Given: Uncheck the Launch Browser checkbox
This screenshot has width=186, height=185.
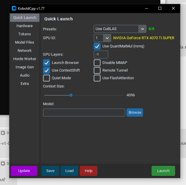Looking at the screenshot, I should click(x=46, y=63).
